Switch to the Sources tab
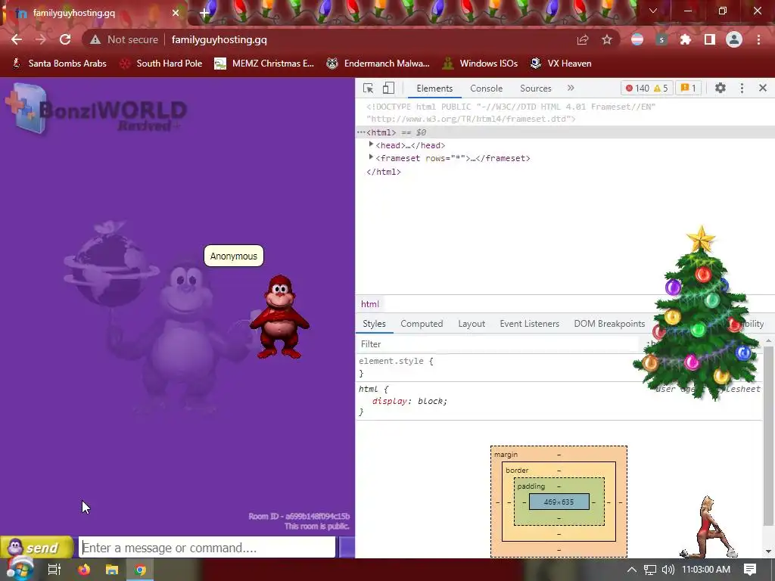The width and height of the screenshot is (775, 581). pos(535,89)
